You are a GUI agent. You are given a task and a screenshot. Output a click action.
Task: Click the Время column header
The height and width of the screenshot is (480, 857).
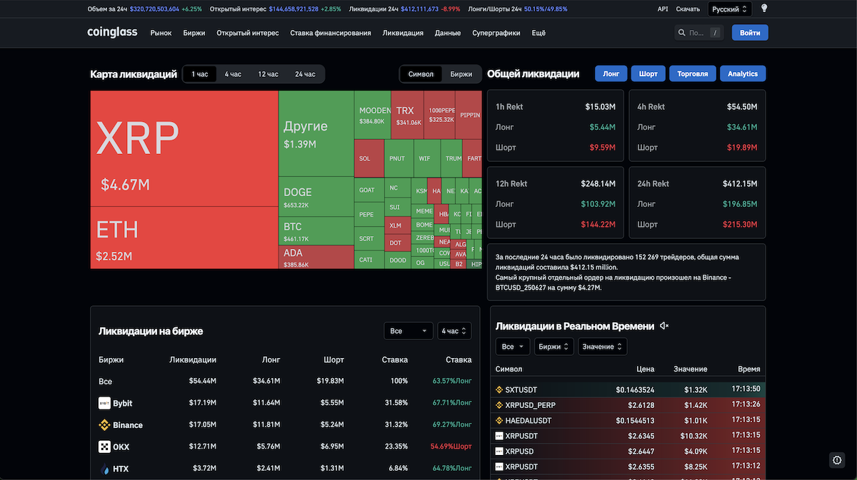click(x=749, y=369)
